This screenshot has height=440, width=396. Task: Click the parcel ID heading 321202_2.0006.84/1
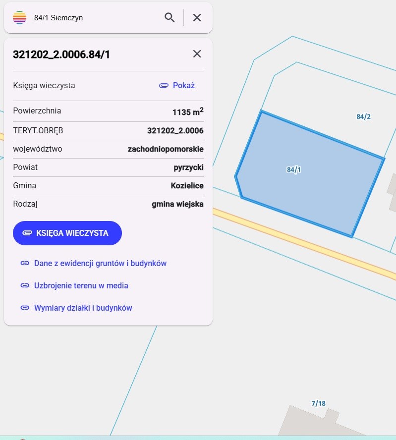61,54
